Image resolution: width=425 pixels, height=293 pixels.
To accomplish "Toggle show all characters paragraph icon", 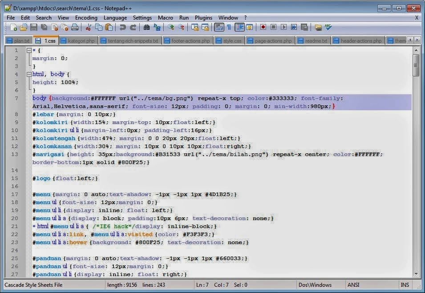I will pyautogui.click(x=229, y=27).
